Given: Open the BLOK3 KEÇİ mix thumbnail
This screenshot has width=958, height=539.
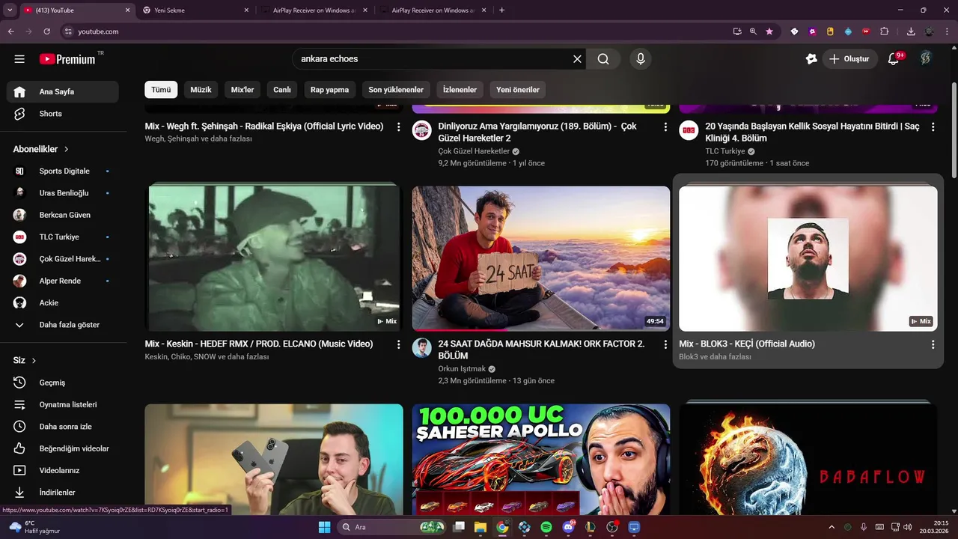Looking at the screenshot, I should click(x=808, y=259).
